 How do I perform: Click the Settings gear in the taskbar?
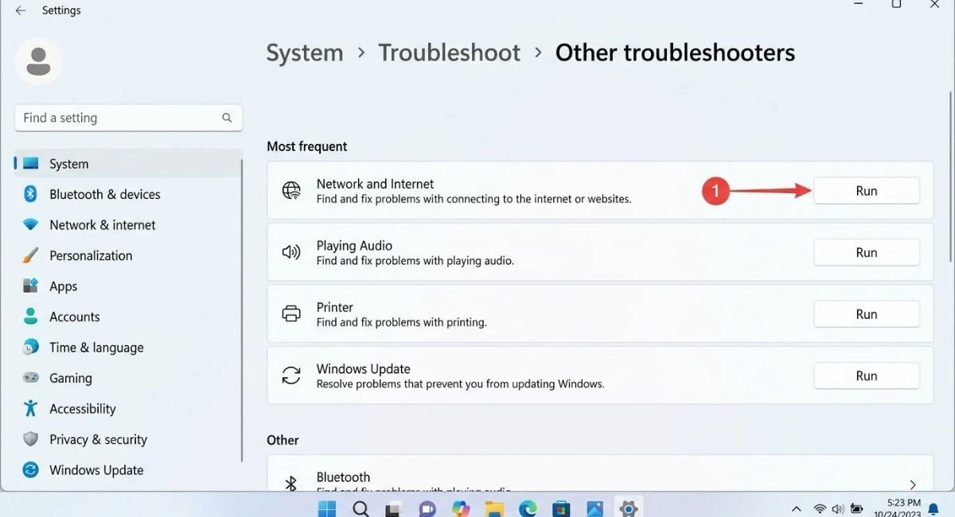pos(628,508)
